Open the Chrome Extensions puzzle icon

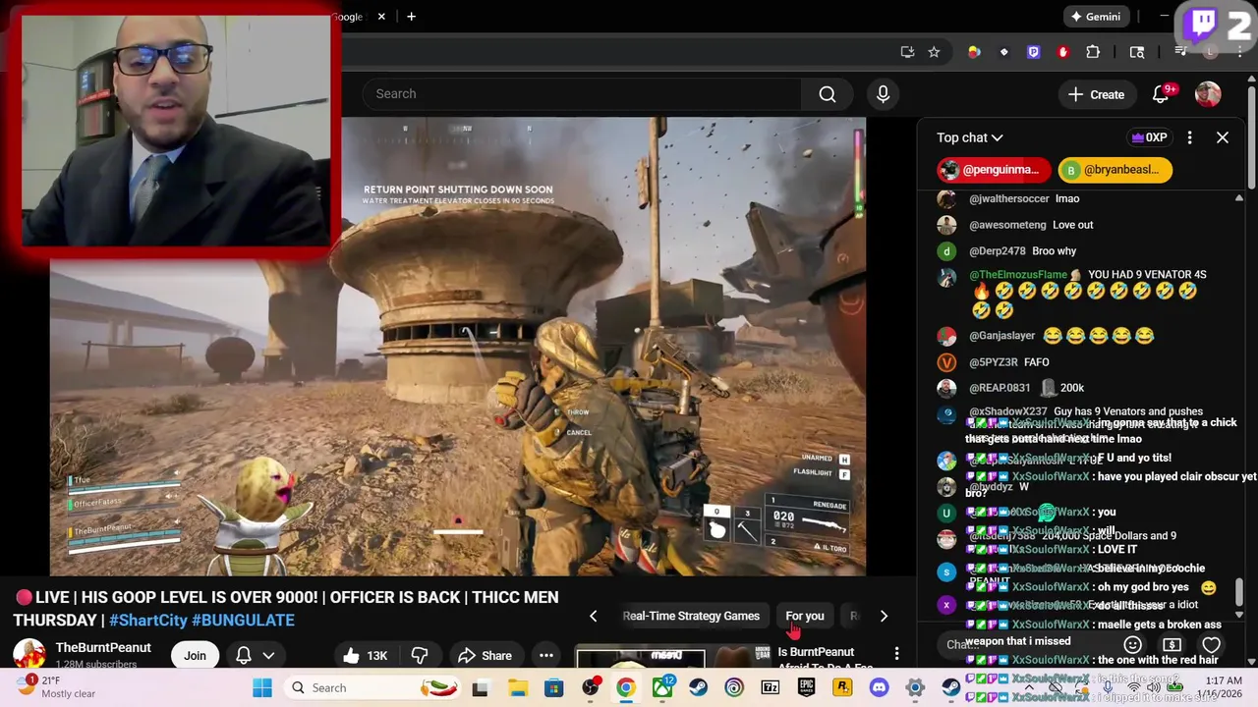point(1093,52)
